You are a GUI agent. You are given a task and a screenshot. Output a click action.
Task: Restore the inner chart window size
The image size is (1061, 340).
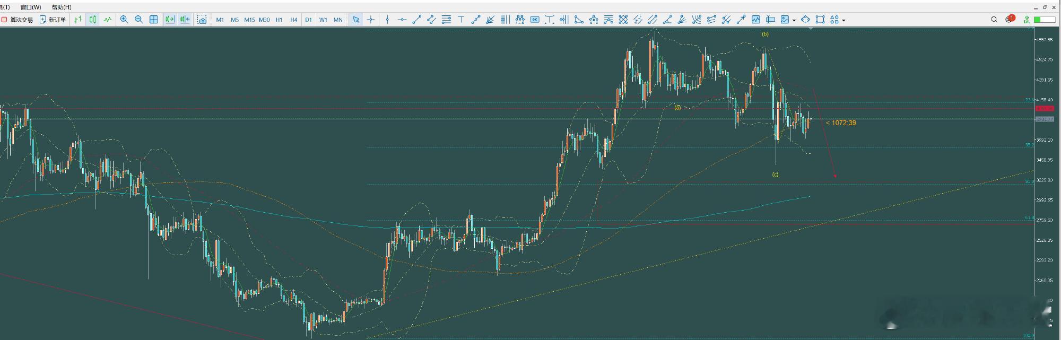(x=1045, y=7)
